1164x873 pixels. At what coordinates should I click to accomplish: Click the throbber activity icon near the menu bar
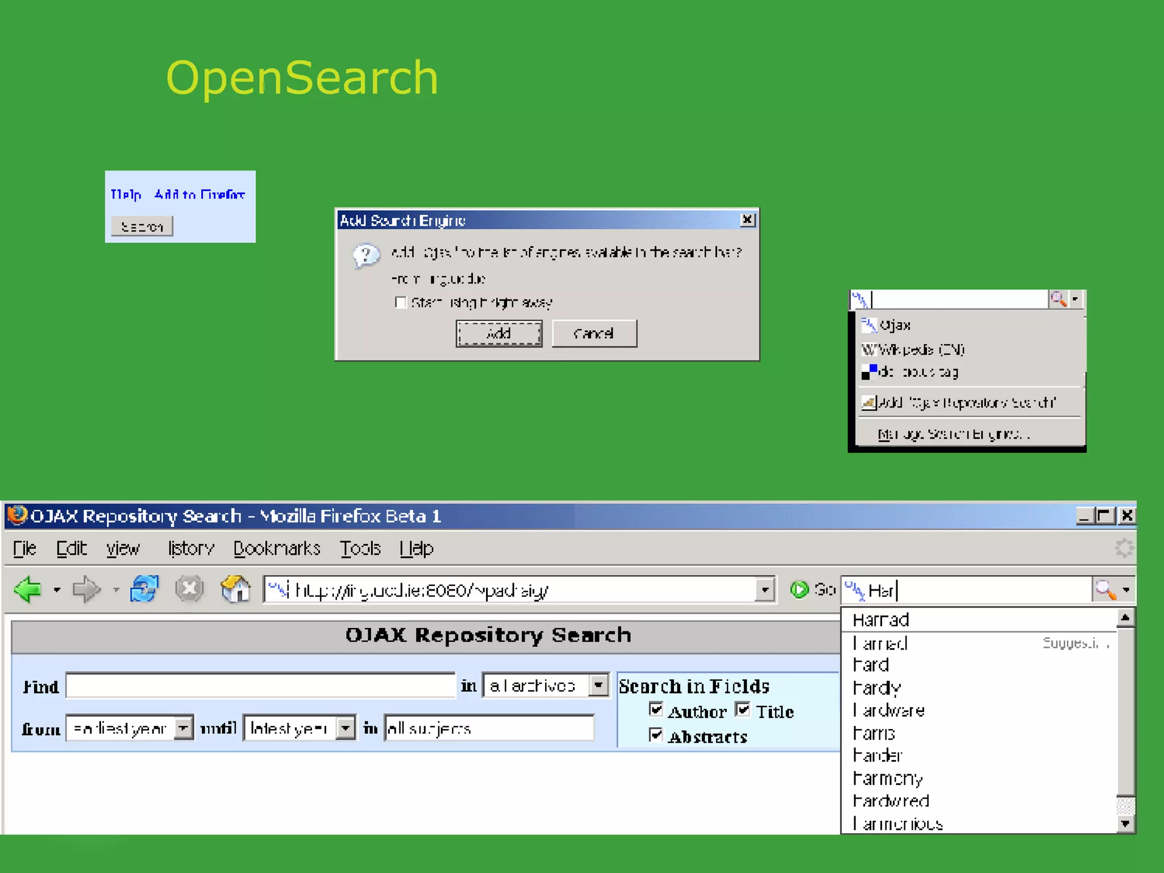1124,548
